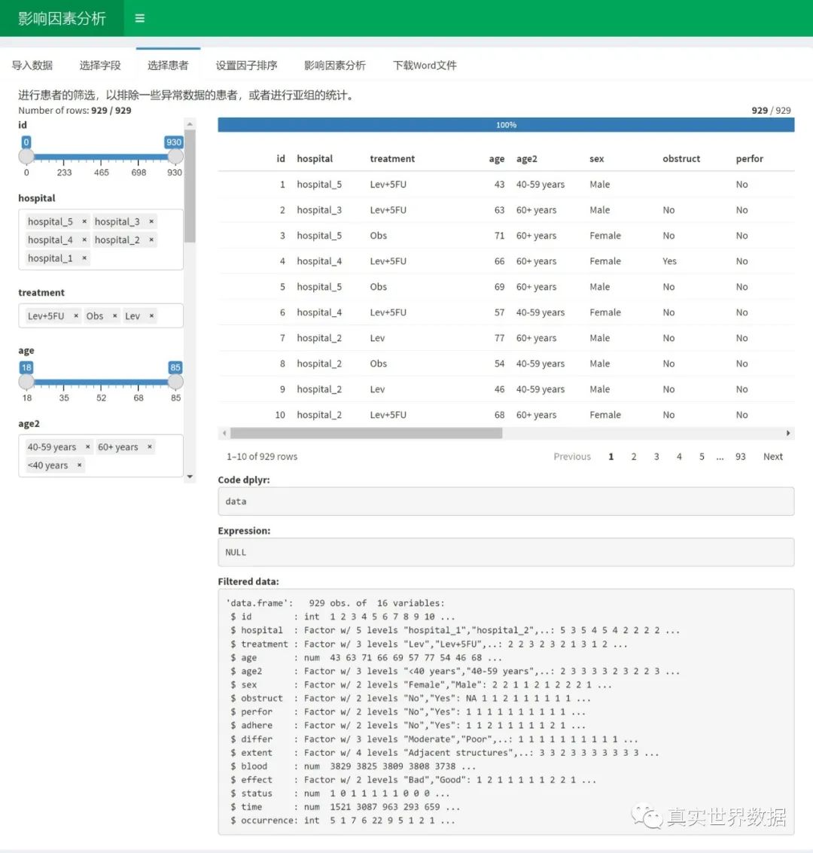
Task: Select row 4 cell hospital_4
Action: pos(319,261)
